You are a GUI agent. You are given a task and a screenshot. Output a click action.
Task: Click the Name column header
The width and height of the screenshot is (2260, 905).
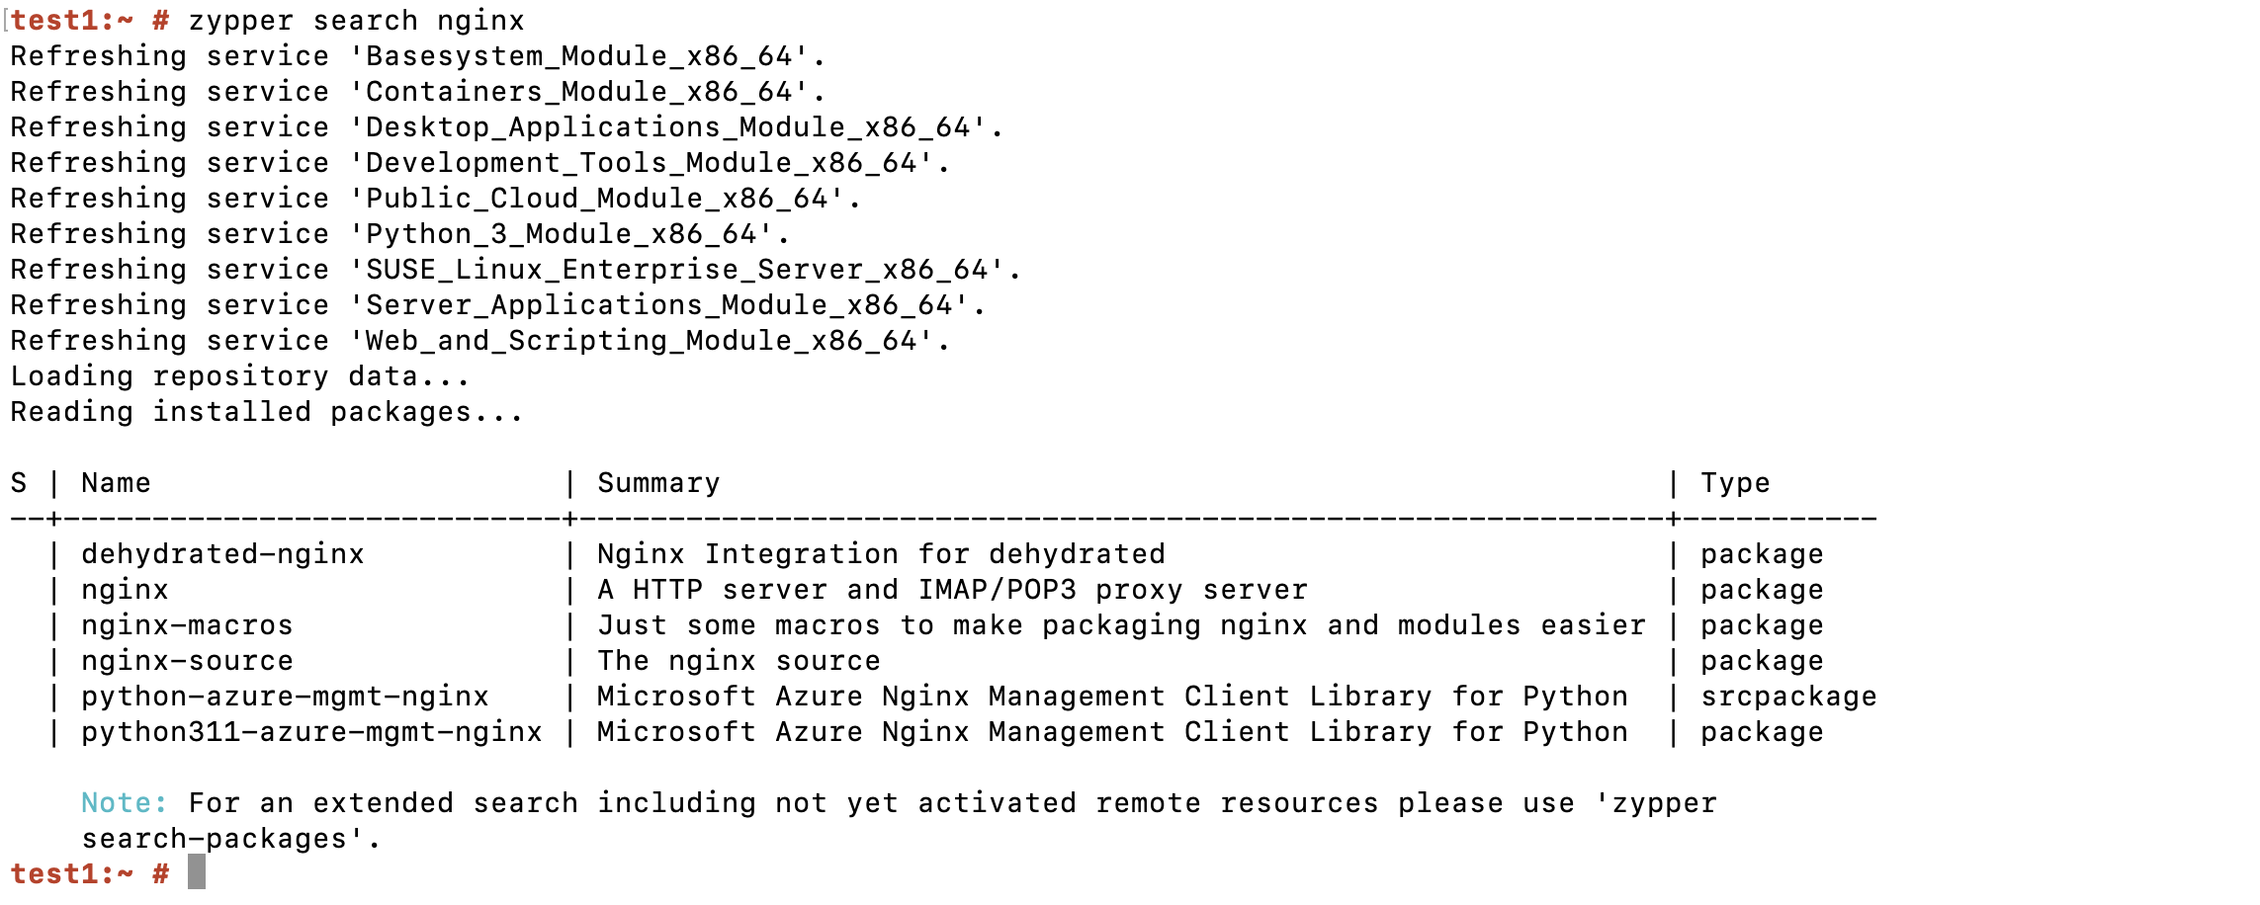[x=116, y=482]
